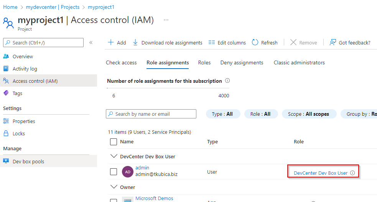Click the Remove X icon
Image resolution: width=377 pixels, height=202 pixels.
(x=293, y=43)
